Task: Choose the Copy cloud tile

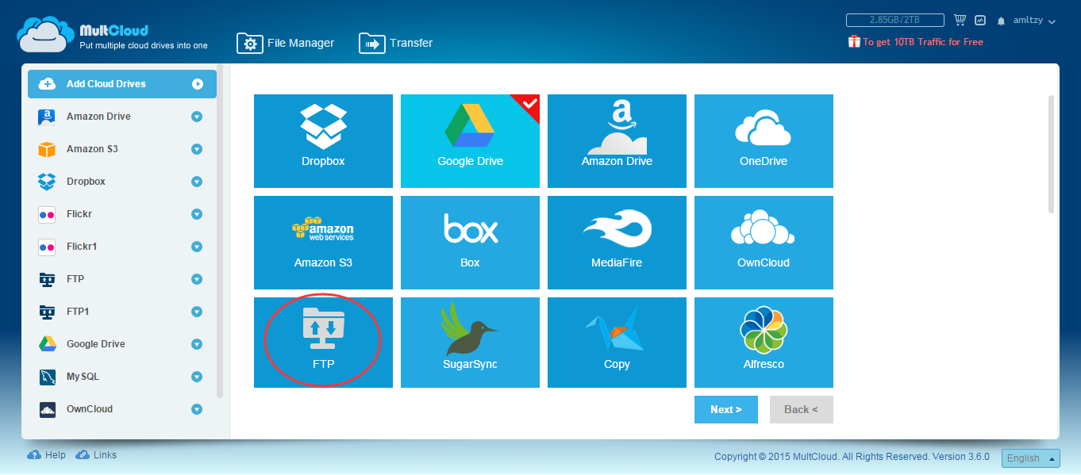Action: [617, 343]
